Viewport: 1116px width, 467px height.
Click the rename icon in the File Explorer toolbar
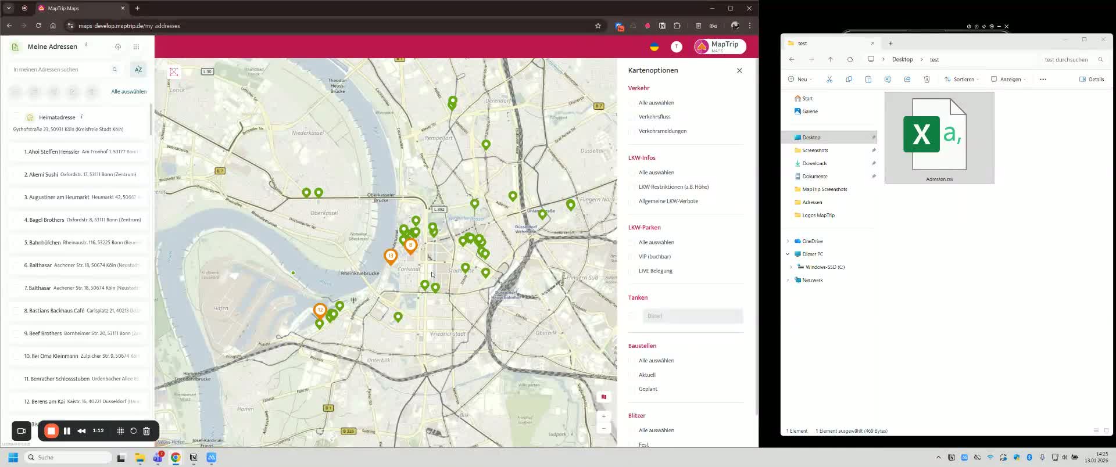pos(888,79)
